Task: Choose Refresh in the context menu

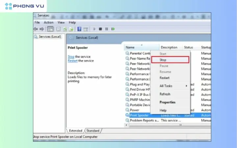Action: 170,94
